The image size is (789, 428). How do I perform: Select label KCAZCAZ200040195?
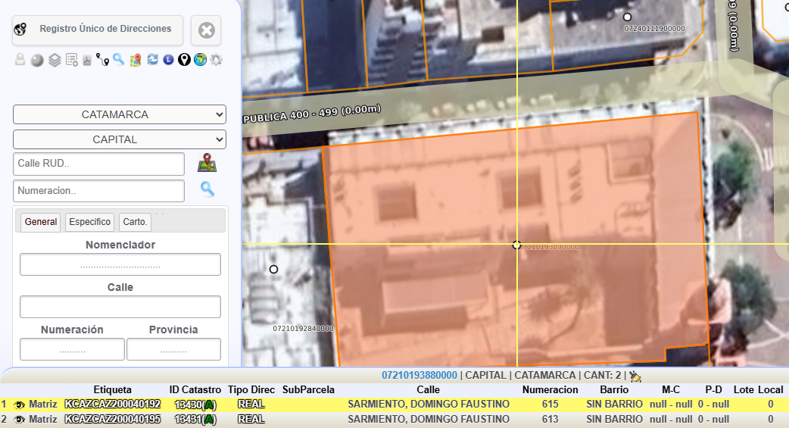tap(113, 420)
